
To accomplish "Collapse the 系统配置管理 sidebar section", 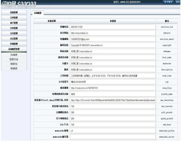I will (x=14, y=49).
